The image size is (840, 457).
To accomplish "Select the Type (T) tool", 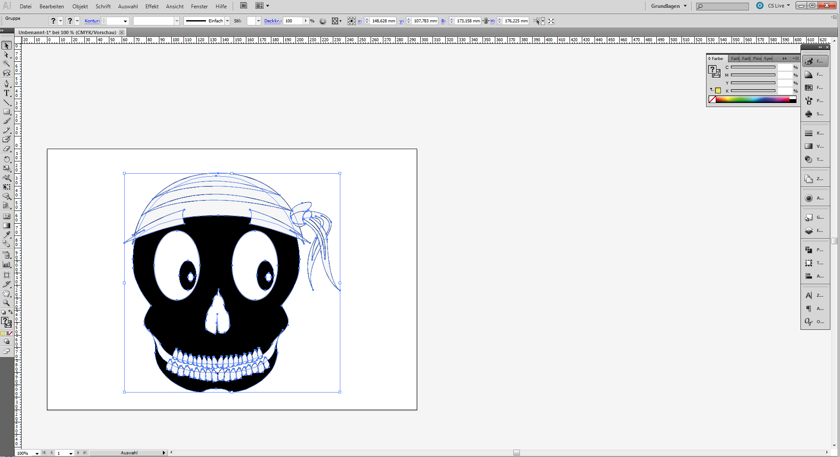I will [7, 93].
